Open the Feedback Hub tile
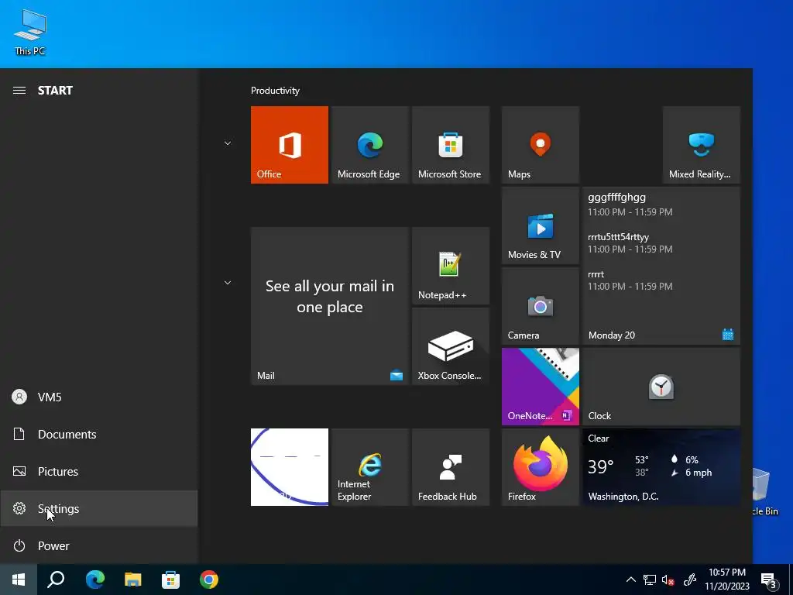Image resolution: width=793 pixels, height=595 pixels. click(x=451, y=467)
